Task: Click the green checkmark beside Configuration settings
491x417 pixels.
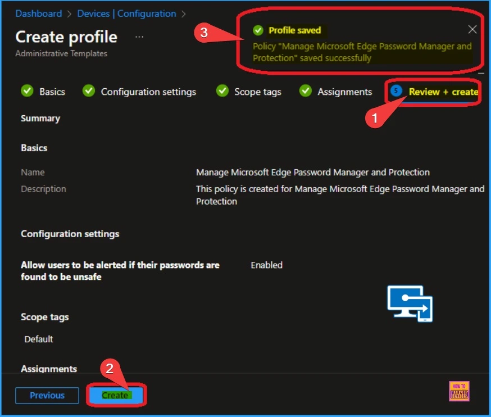Action: (x=89, y=90)
